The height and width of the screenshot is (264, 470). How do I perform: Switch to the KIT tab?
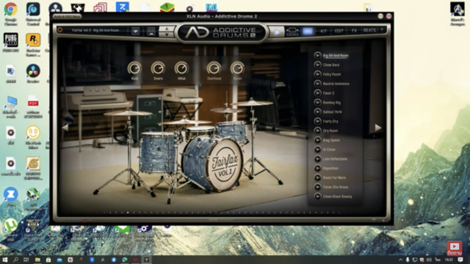[323, 31]
